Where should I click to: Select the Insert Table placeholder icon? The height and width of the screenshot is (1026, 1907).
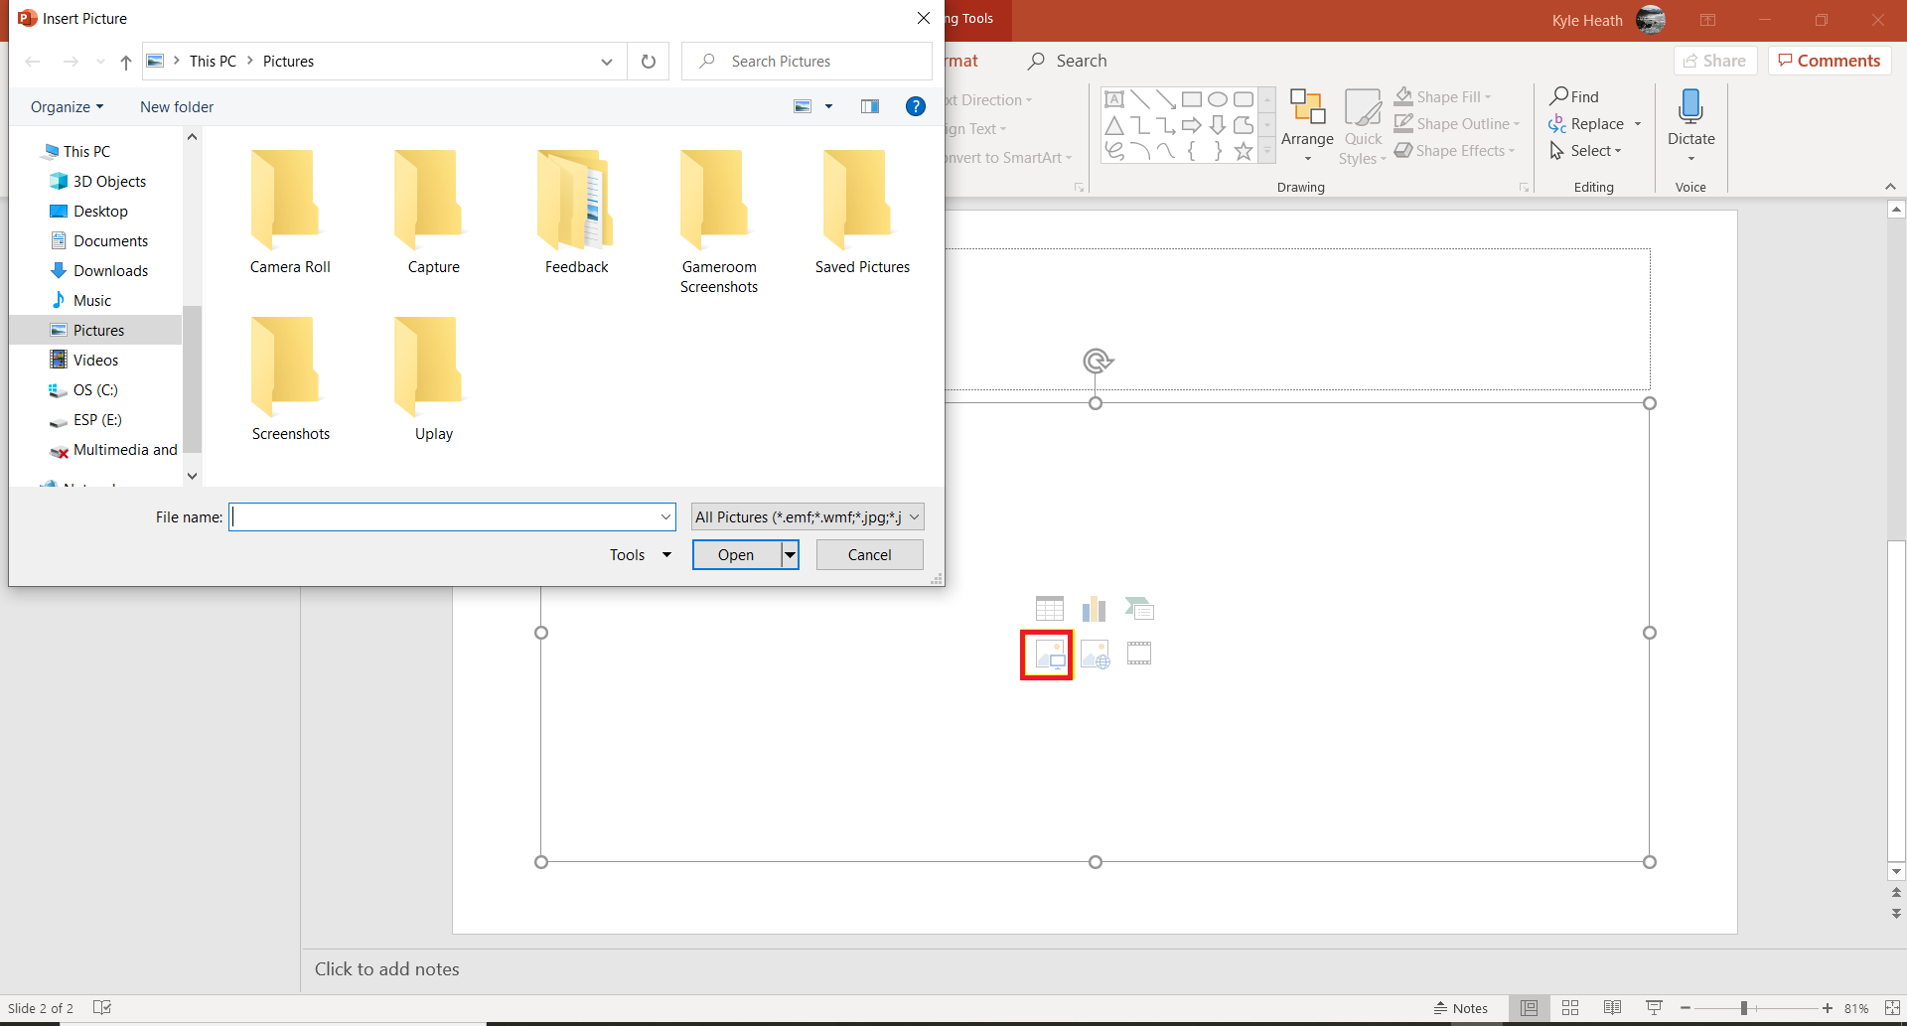1049,607
